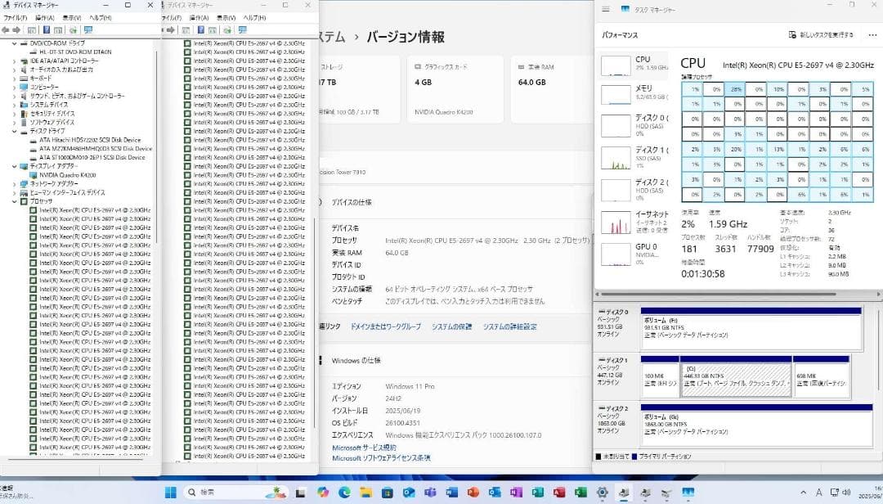Image resolution: width=883 pixels, height=504 pixels.
Task: Click the Help icon in Device Manager toolbar
Action: pyautogui.click(x=46, y=30)
